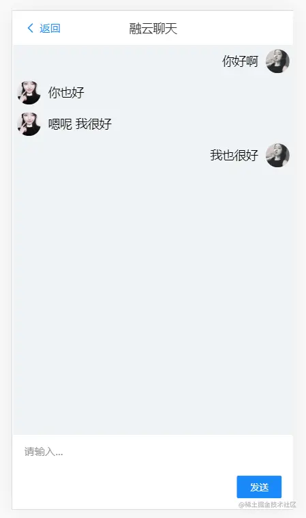The width and height of the screenshot is (306, 518).
Task: Go back via the 返回 link
Action: pos(50,29)
